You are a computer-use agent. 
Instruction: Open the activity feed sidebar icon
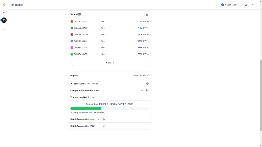point(4,13)
